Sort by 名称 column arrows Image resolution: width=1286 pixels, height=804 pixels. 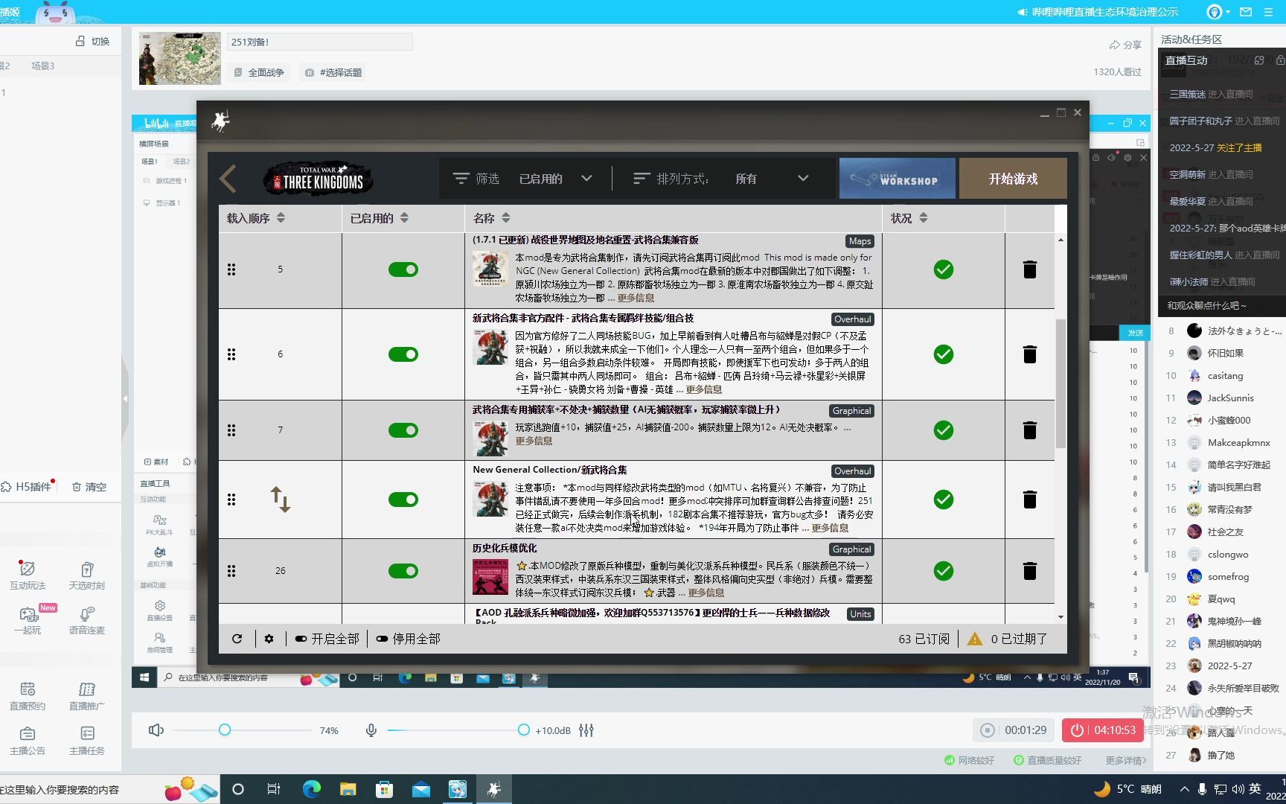pyautogui.click(x=506, y=218)
